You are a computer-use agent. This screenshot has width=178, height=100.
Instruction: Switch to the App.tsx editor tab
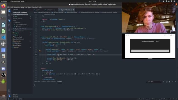tap(38, 10)
